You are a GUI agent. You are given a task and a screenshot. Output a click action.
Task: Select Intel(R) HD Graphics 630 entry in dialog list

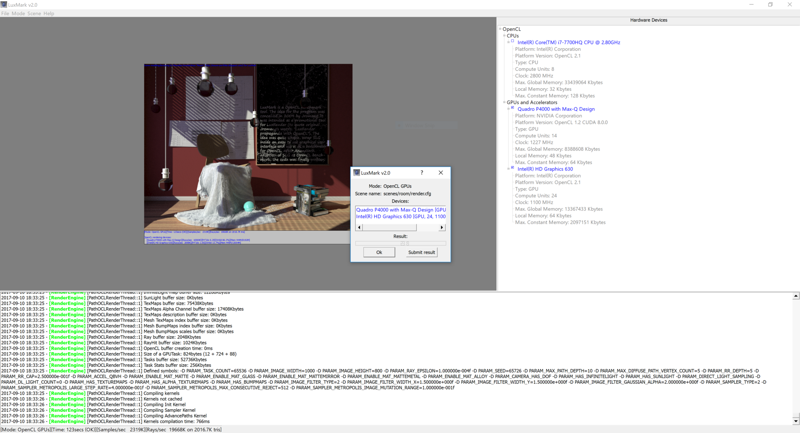[400, 216]
